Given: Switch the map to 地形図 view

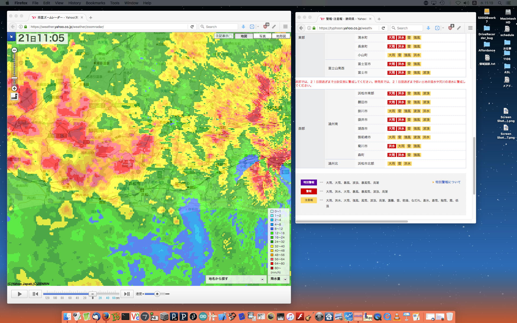Looking at the screenshot, I should (281, 36).
